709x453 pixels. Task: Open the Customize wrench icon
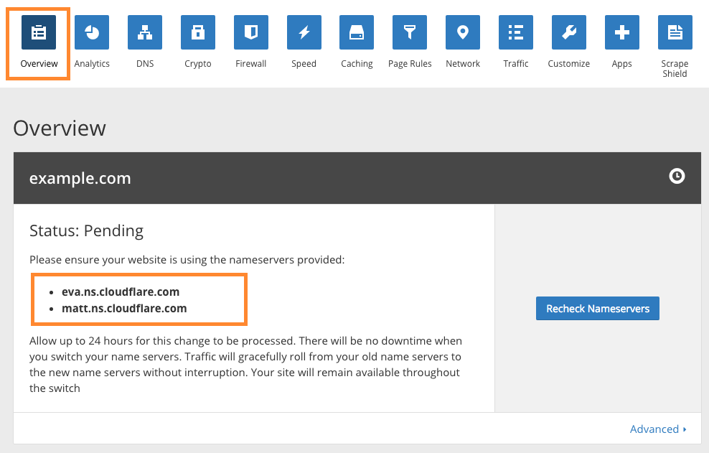tap(569, 32)
